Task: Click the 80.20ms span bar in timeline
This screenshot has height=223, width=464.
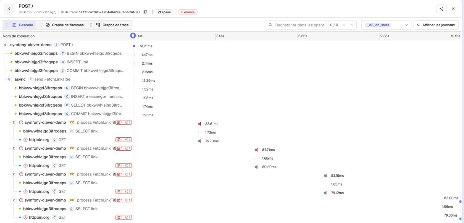Action: tap(256, 167)
